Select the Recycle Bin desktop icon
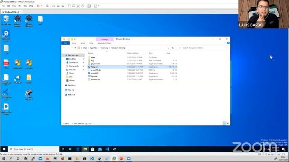The height and width of the screenshot is (162, 289). coord(6,20)
